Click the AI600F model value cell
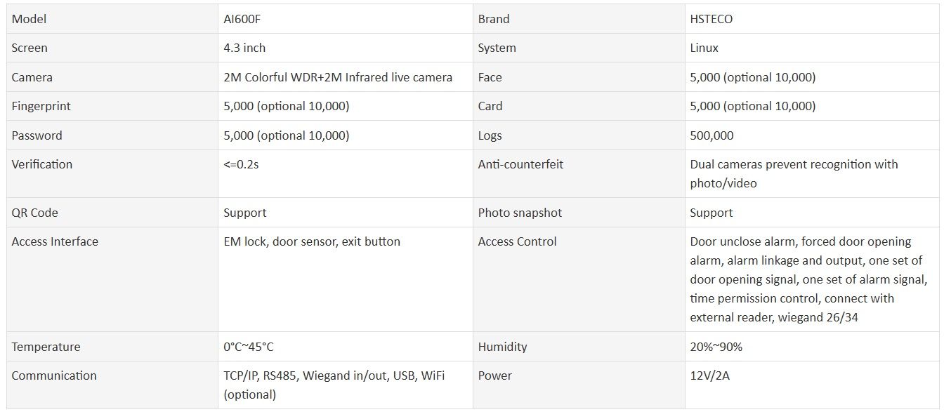 coord(242,19)
